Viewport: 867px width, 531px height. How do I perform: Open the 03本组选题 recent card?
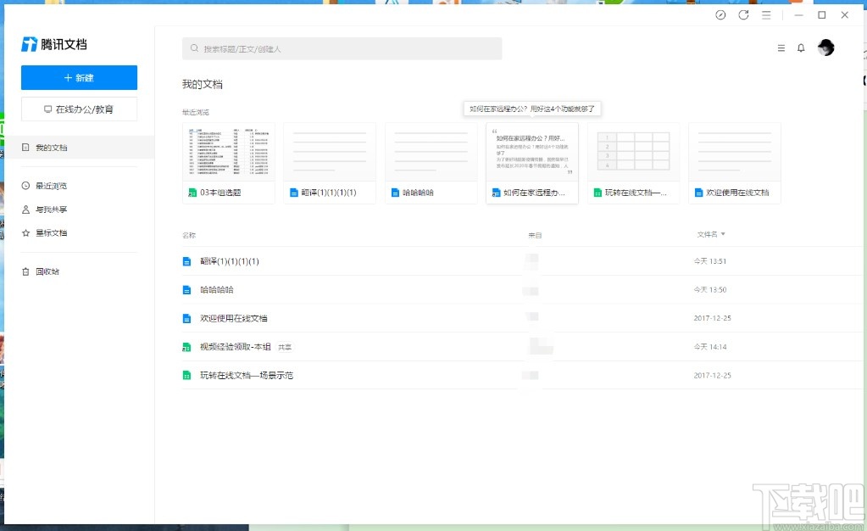pyautogui.click(x=228, y=164)
